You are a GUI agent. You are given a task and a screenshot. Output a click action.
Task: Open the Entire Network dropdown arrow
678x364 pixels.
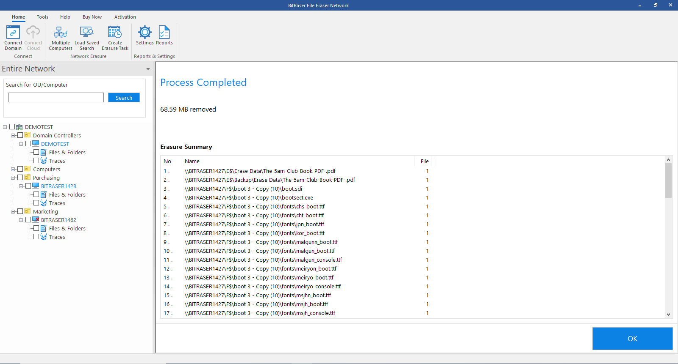click(x=148, y=69)
